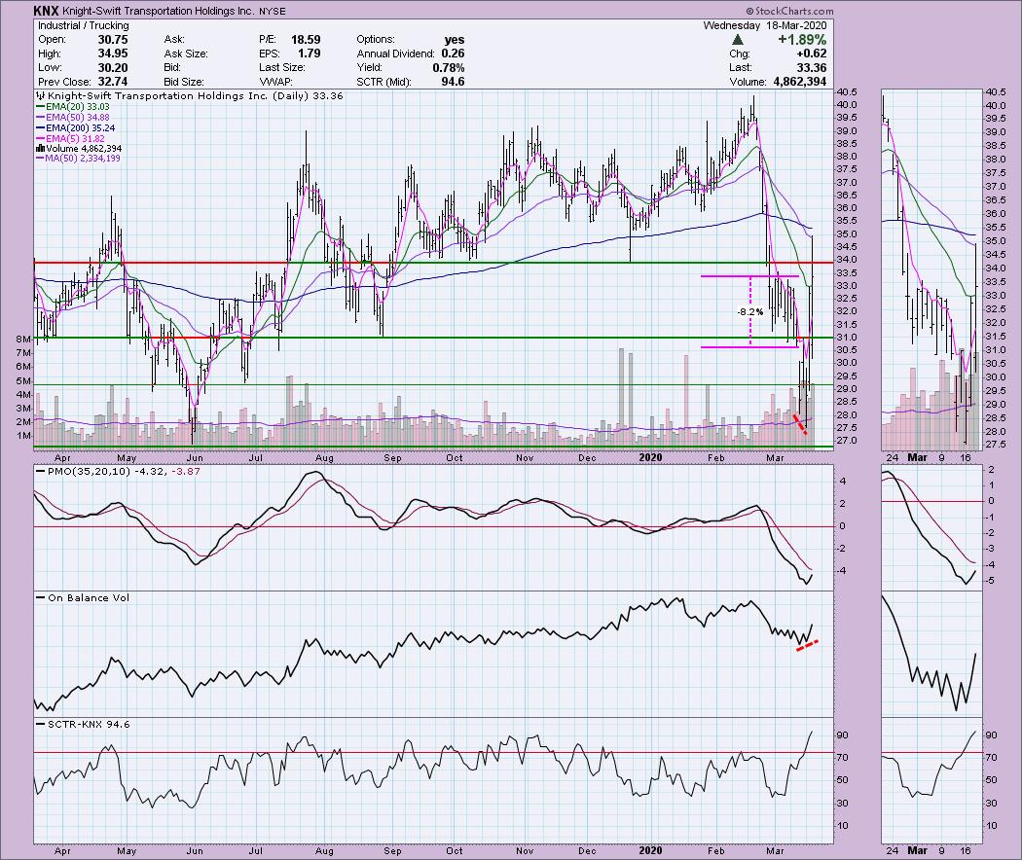Click the High value 34.95
Screen dimensions: 1022x860
[113, 54]
